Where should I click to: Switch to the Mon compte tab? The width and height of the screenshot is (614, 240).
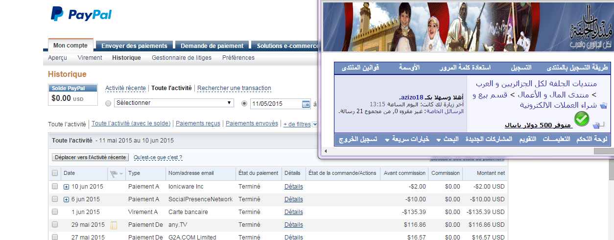pos(71,46)
